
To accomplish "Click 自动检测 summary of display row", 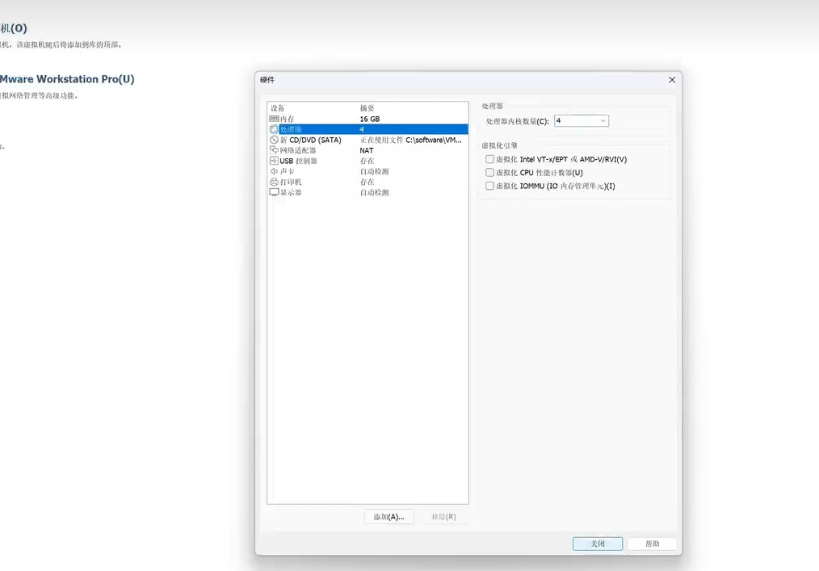I will [x=375, y=192].
